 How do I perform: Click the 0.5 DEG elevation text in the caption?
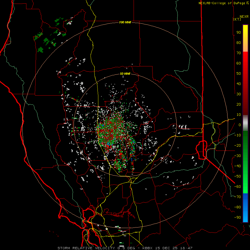pos(126,248)
